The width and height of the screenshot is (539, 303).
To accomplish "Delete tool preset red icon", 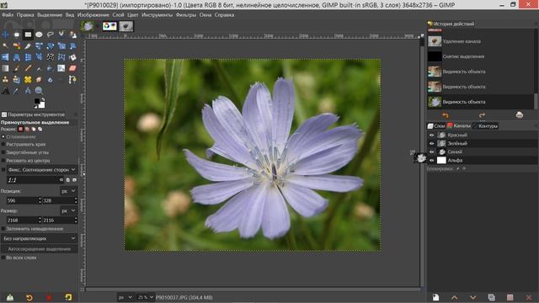I will (49, 297).
